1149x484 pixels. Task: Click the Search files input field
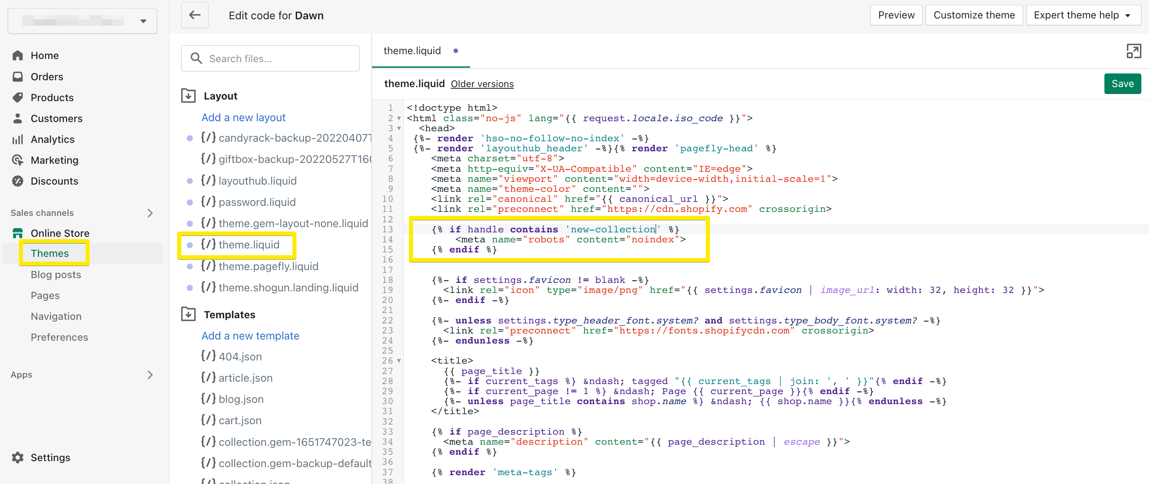click(276, 58)
